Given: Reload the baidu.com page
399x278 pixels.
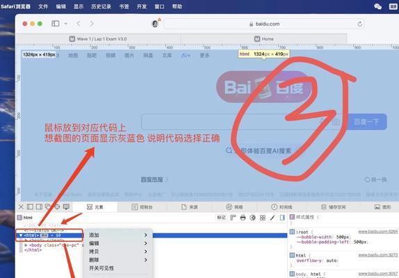Looking at the screenshot, I should point(359,24).
